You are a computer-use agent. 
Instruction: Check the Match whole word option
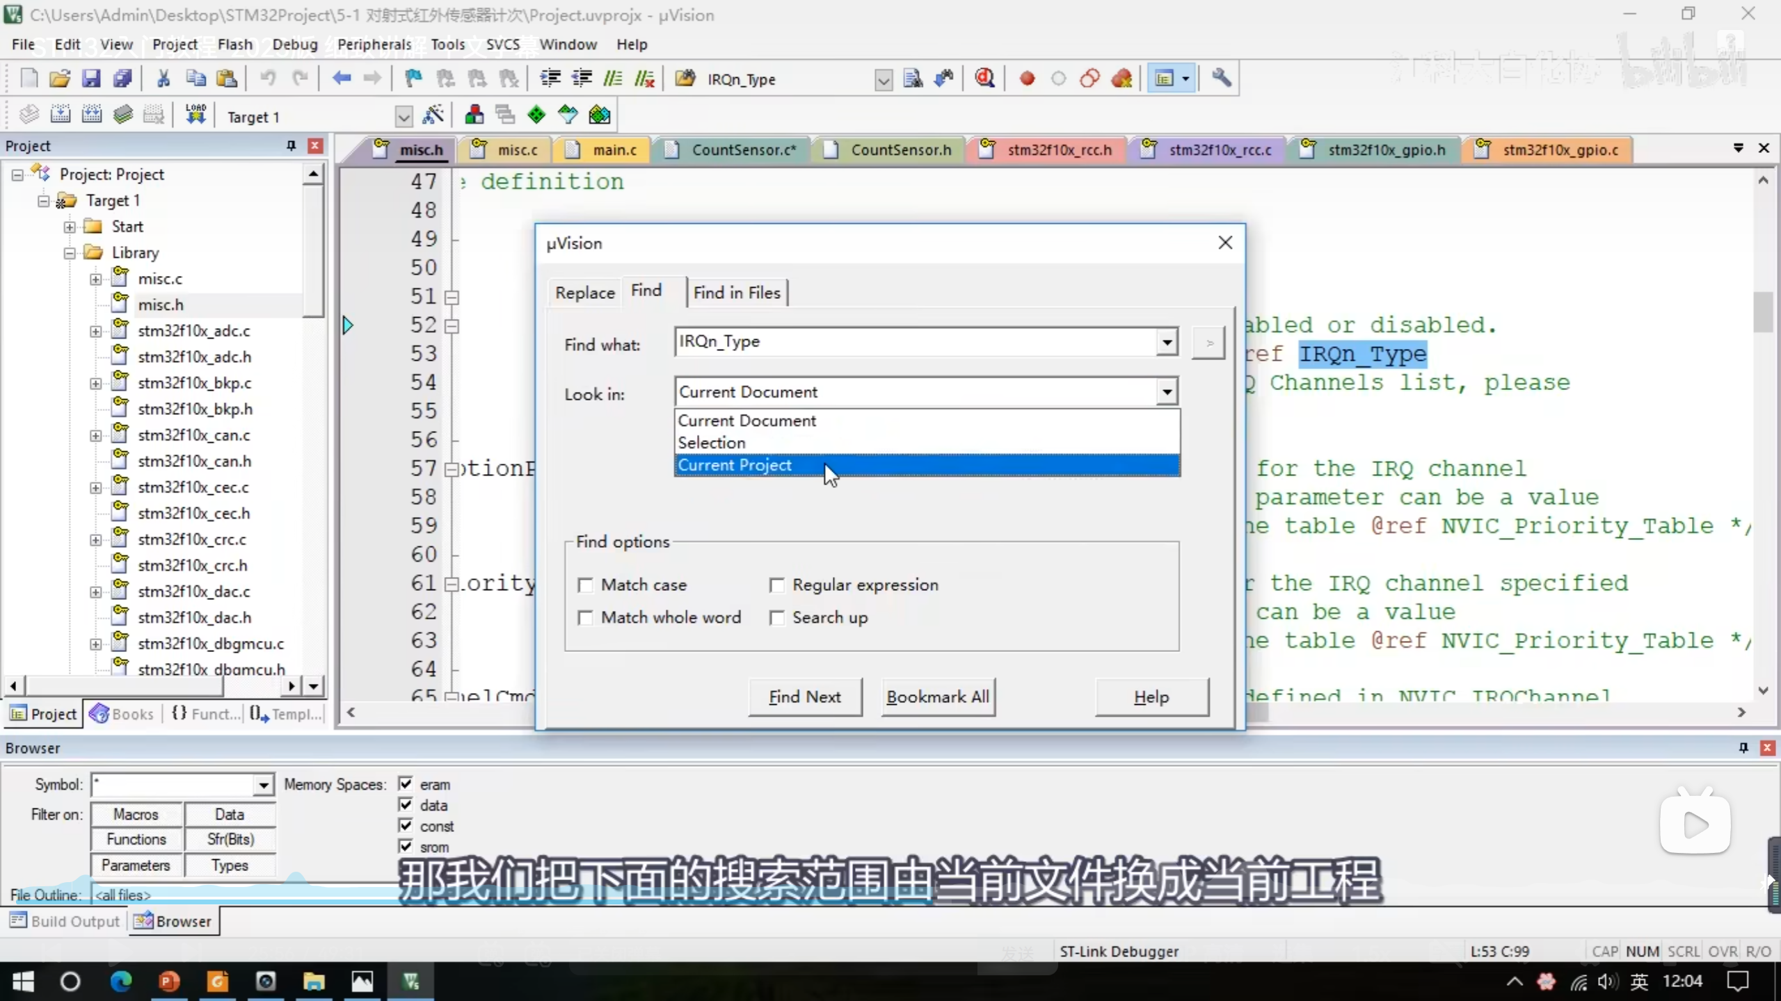pyautogui.click(x=586, y=618)
